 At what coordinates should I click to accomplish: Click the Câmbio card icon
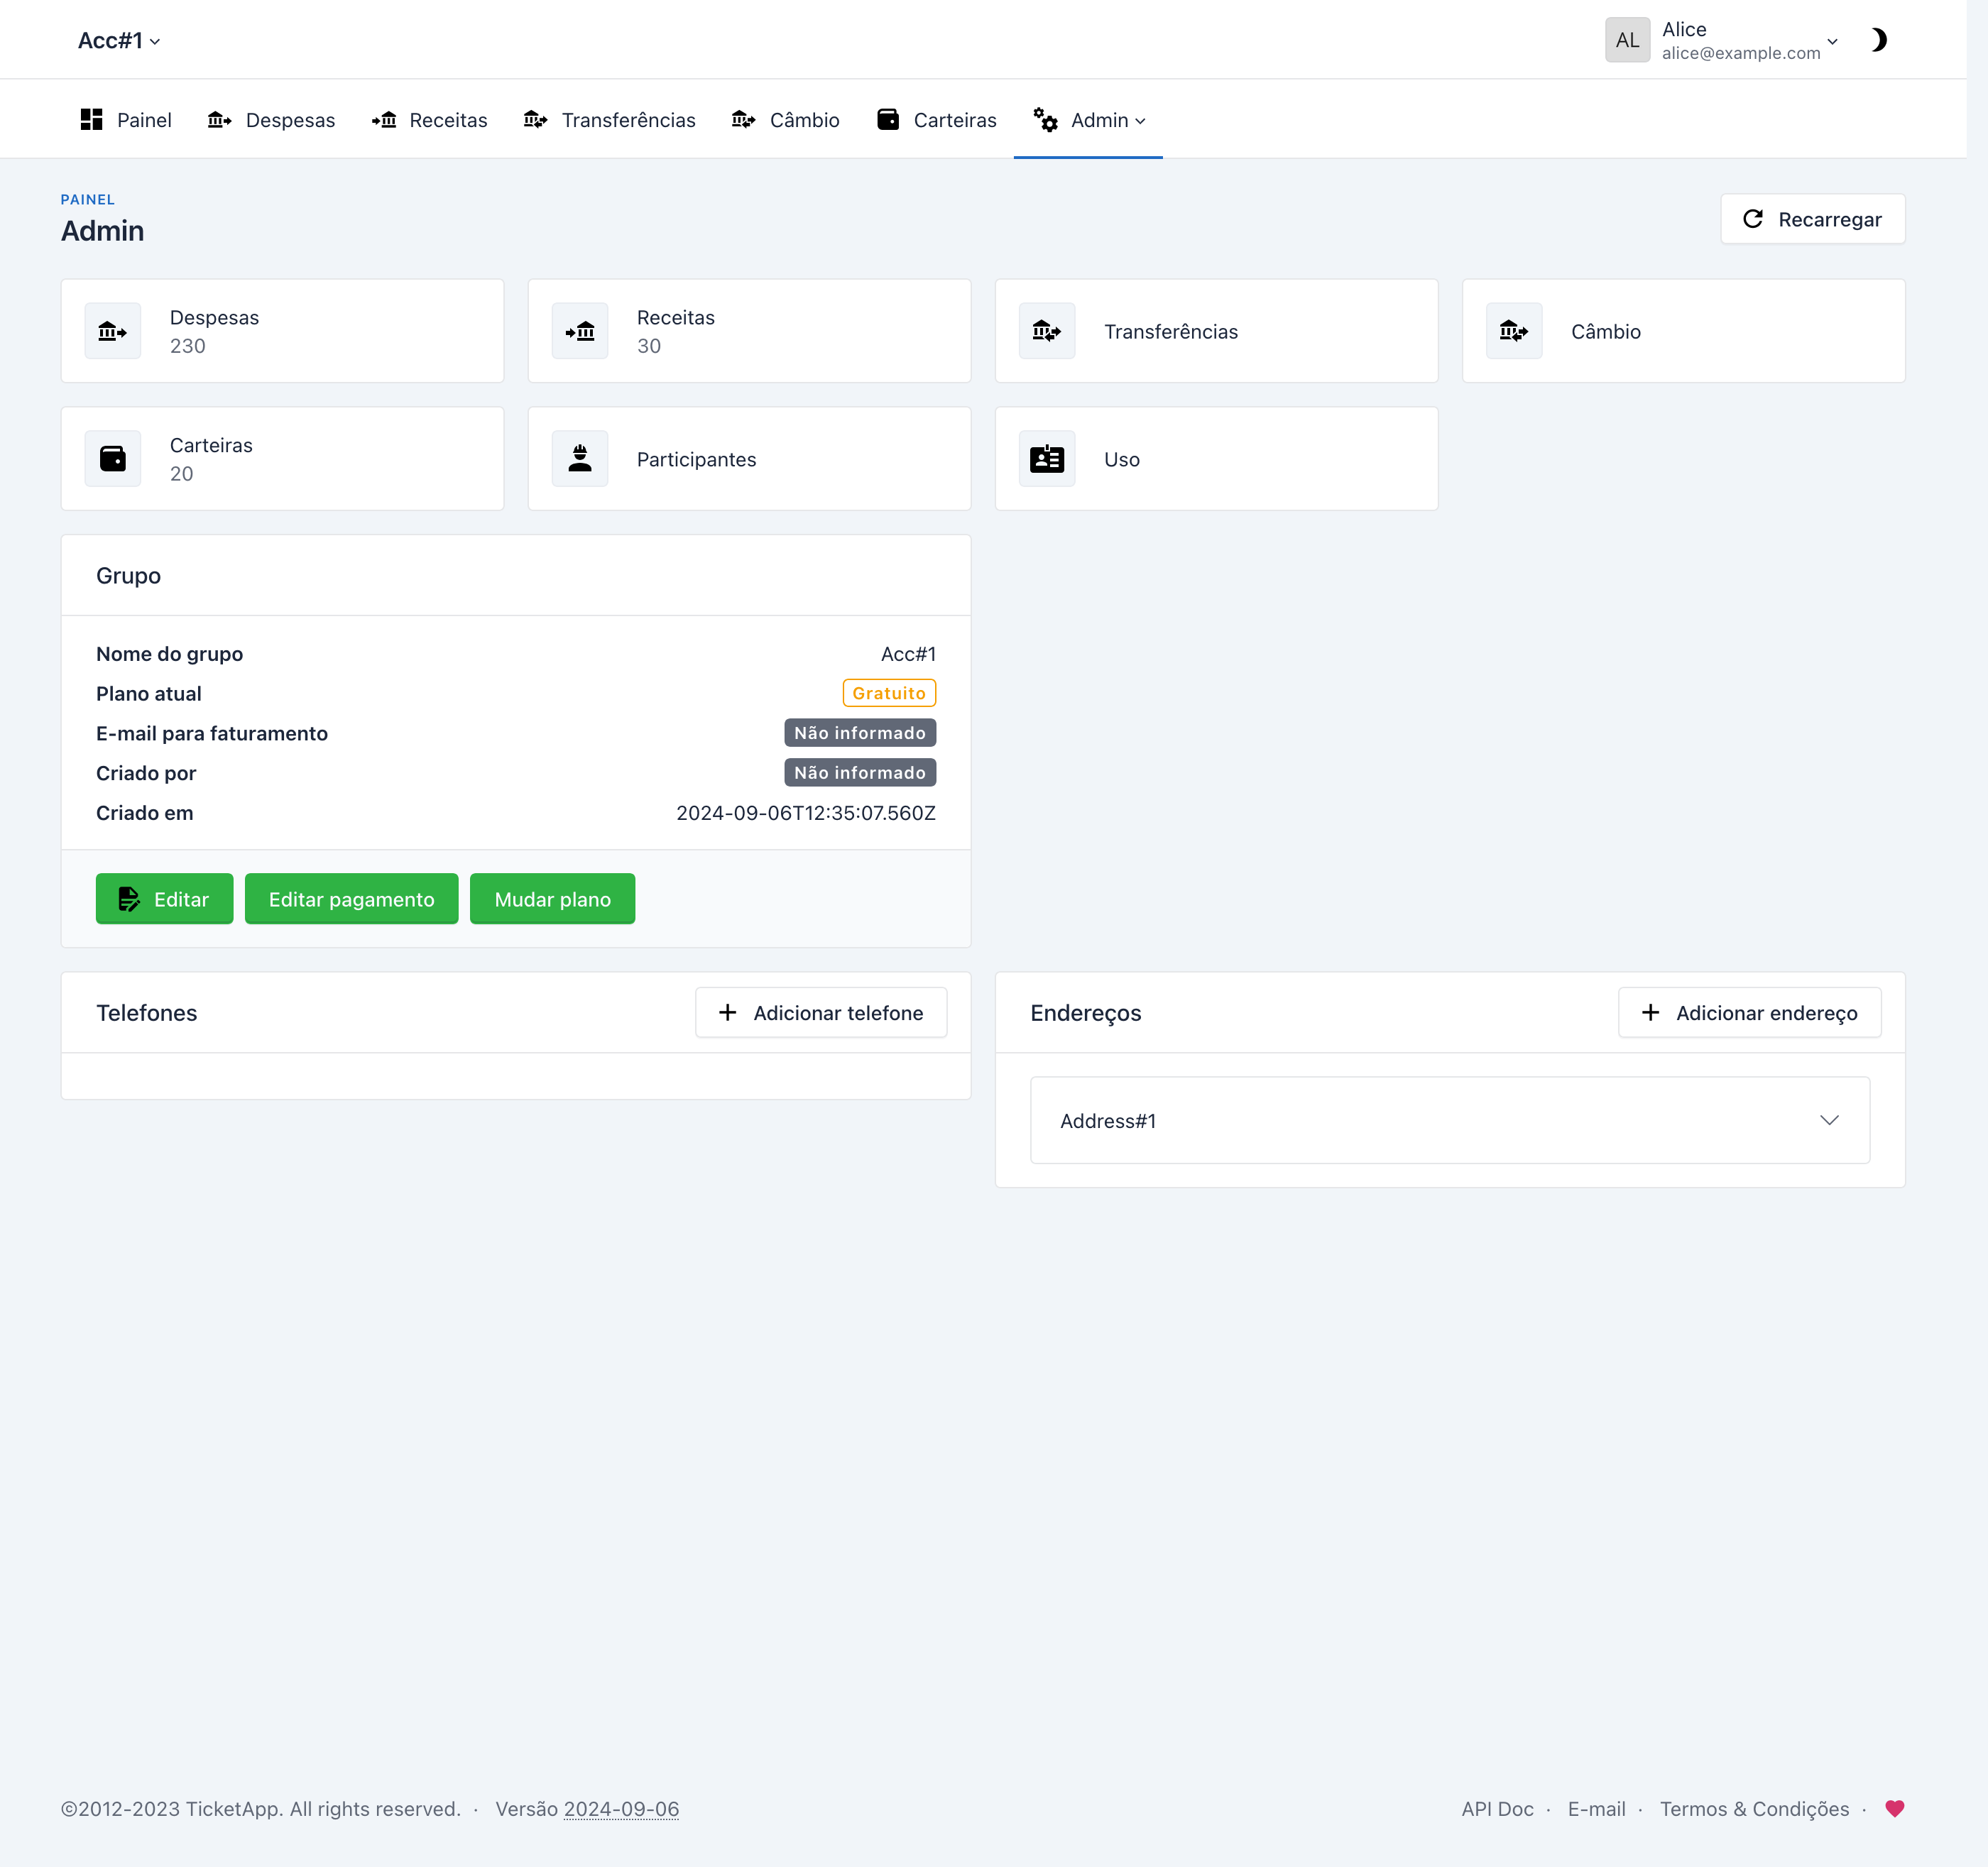click(1514, 331)
